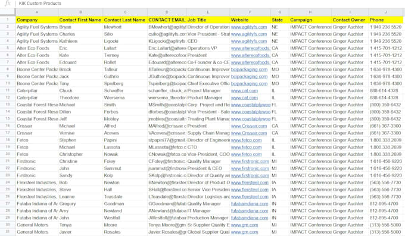This screenshot has width=405, height=236.
Task: Click the CONTACT EMAIL header cell
Action: point(167,20)
